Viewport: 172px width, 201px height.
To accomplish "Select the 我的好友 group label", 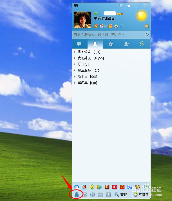I will pyautogui.click(x=84, y=58).
